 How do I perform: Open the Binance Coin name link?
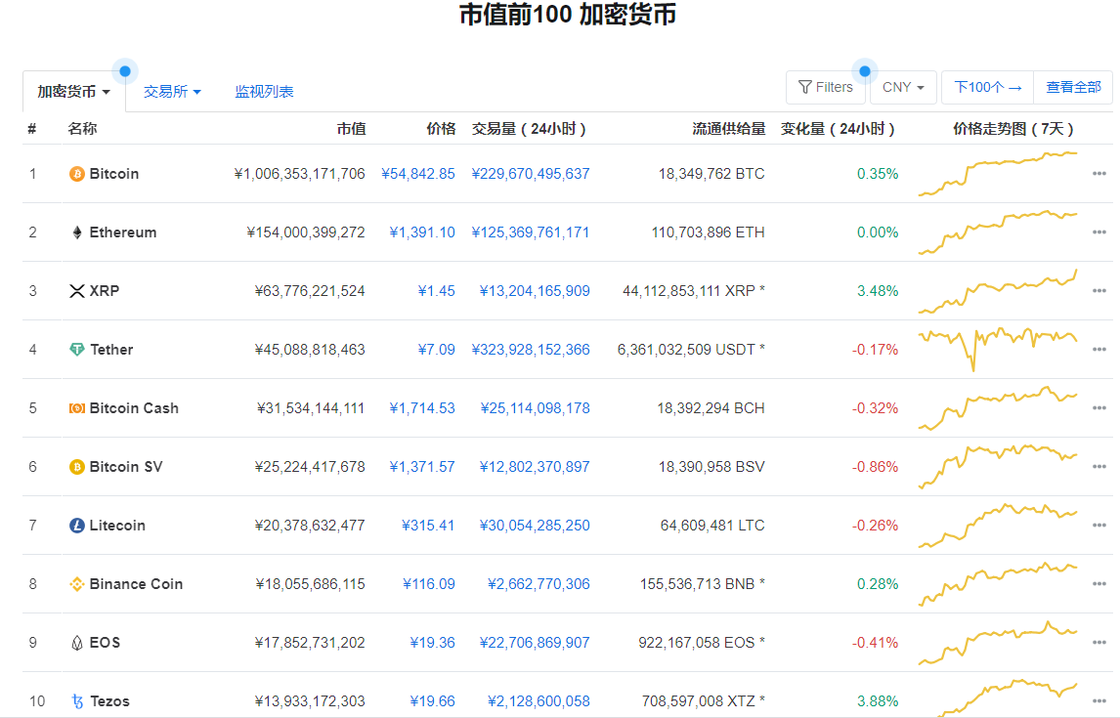click(137, 584)
